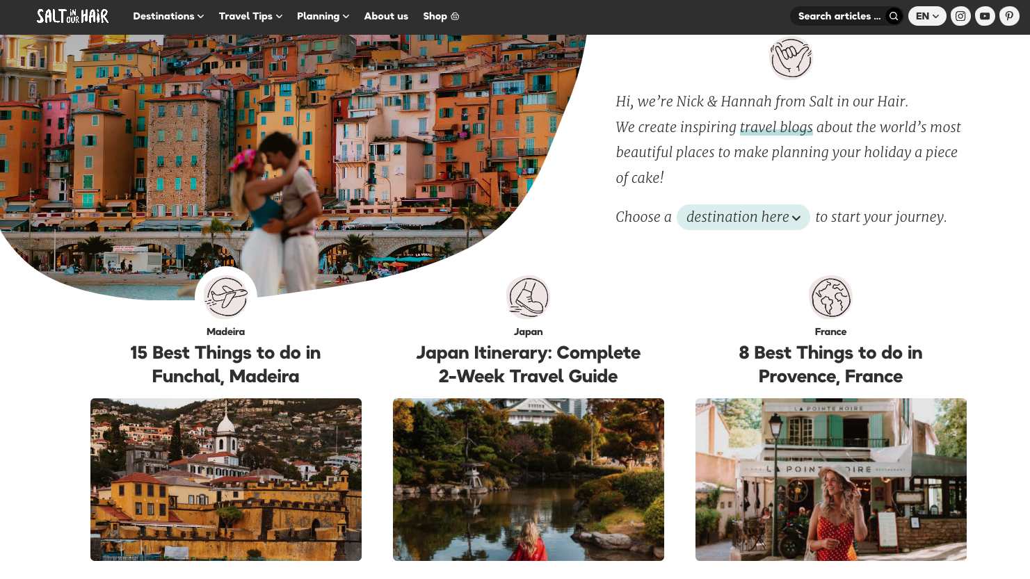The height and width of the screenshot is (579, 1030).
Task: Click the hiking boot icon above Japan
Action: coord(528,297)
